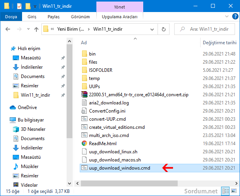Select the temp folder icon
This screenshot has height=196, width=240.
point(84,78)
